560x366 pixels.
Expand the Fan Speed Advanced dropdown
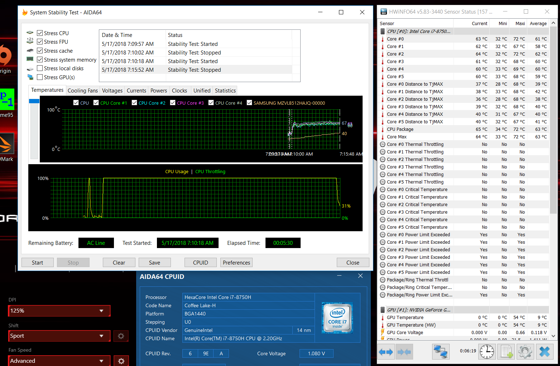point(59,361)
